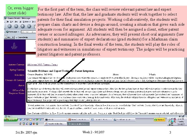
Task: Click the system tray clock
Action: (x=181, y=122)
